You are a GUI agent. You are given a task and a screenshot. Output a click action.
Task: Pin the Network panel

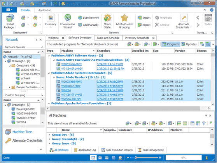pyautogui.click(x=37, y=40)
